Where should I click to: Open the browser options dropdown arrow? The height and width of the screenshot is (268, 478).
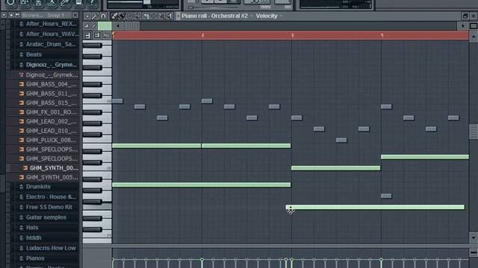coord(4,15)
